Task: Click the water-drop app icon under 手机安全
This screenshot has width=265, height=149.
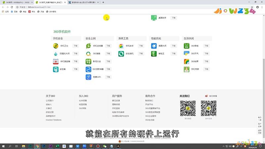Action: point(56,54)
